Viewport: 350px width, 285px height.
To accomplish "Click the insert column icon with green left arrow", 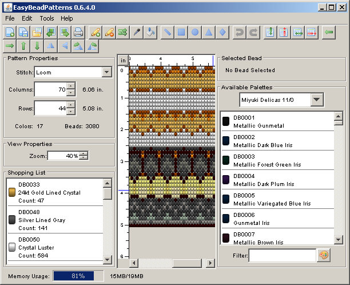I will pyautogui.click(x=298, y=33).
